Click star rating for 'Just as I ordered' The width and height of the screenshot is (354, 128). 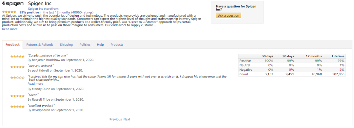click(x=17, y=67)
